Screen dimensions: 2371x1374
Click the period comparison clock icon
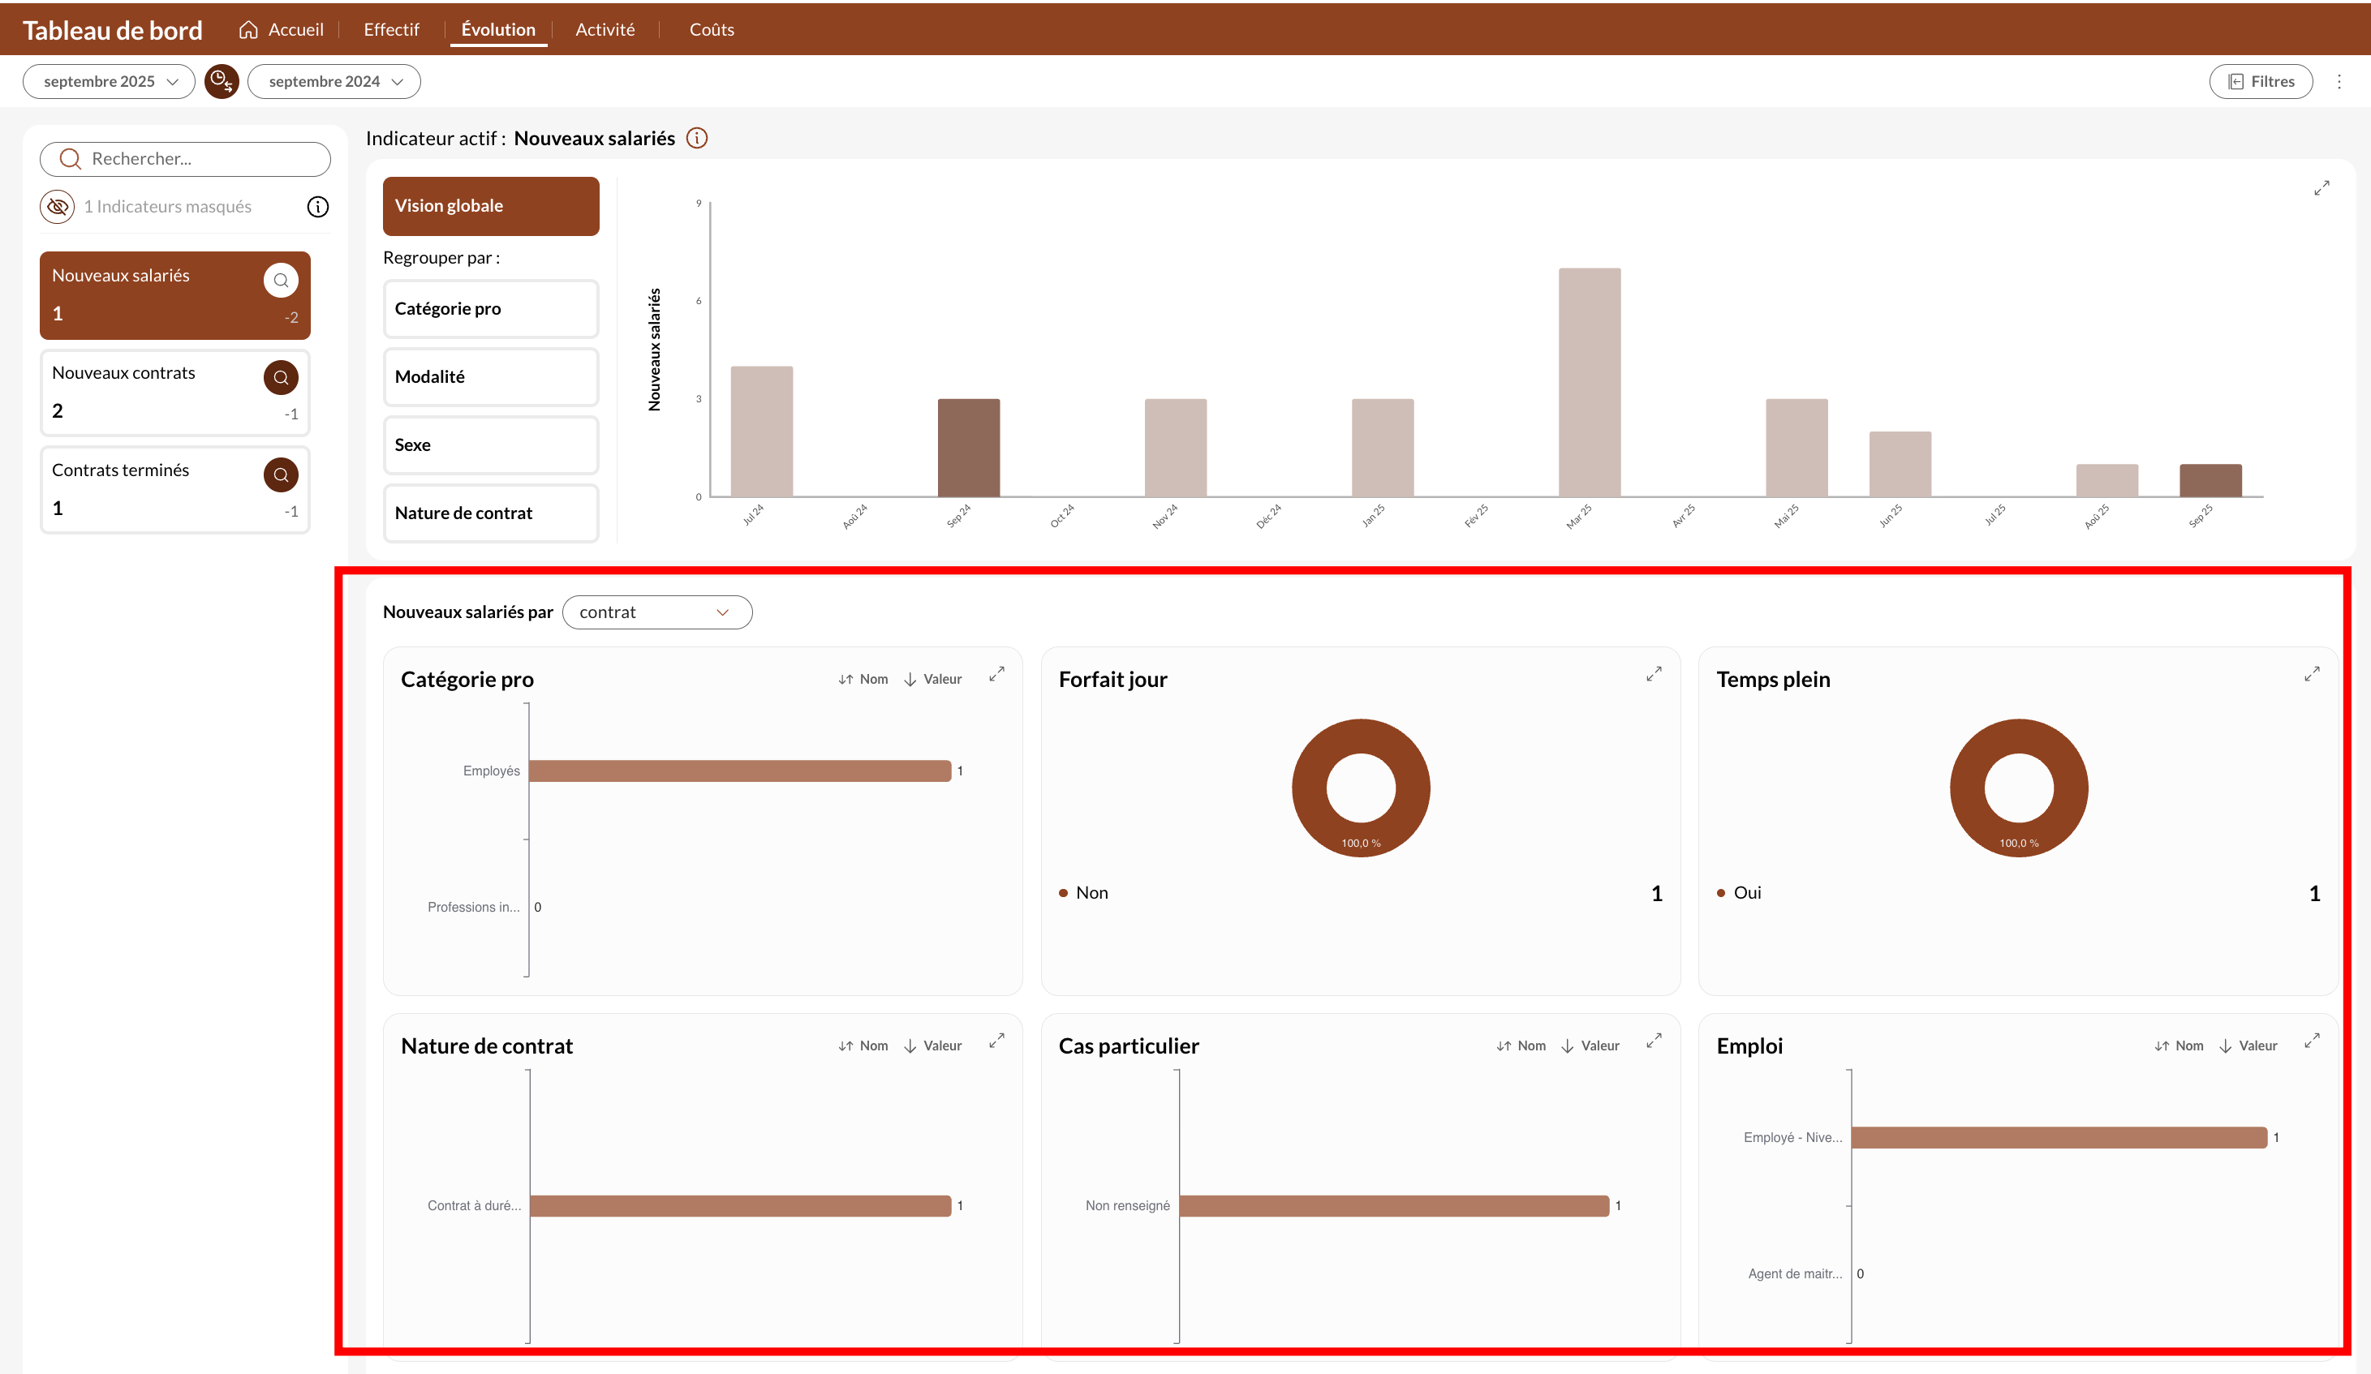[x=221, y=82]
